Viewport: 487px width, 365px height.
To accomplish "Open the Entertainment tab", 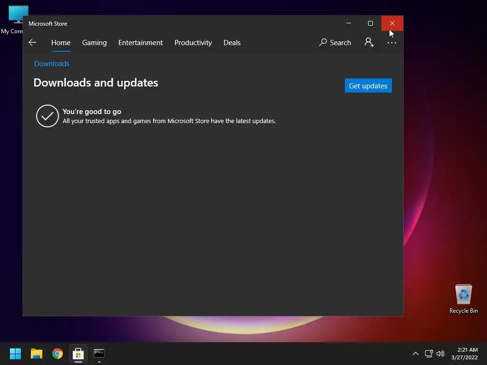I will 140,42.
